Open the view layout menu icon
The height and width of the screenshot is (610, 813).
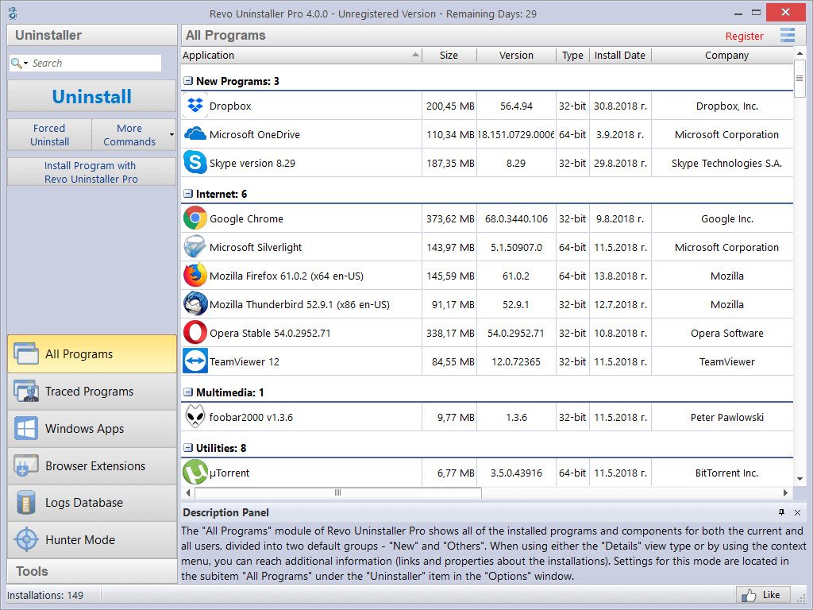[788, 36]
